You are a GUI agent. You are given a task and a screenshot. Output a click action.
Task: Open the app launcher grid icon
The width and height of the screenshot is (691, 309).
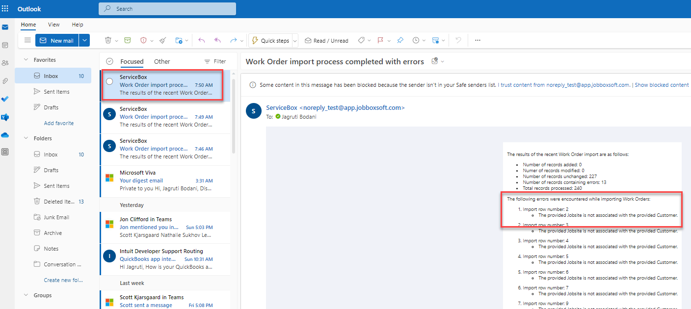tap(5, 9)
